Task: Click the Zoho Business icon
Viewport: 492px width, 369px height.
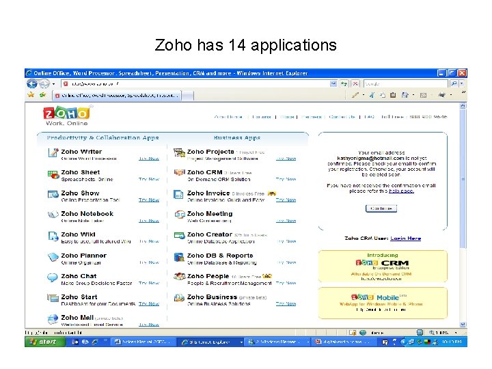Action: pyautogui.click(x=179, y=297)
